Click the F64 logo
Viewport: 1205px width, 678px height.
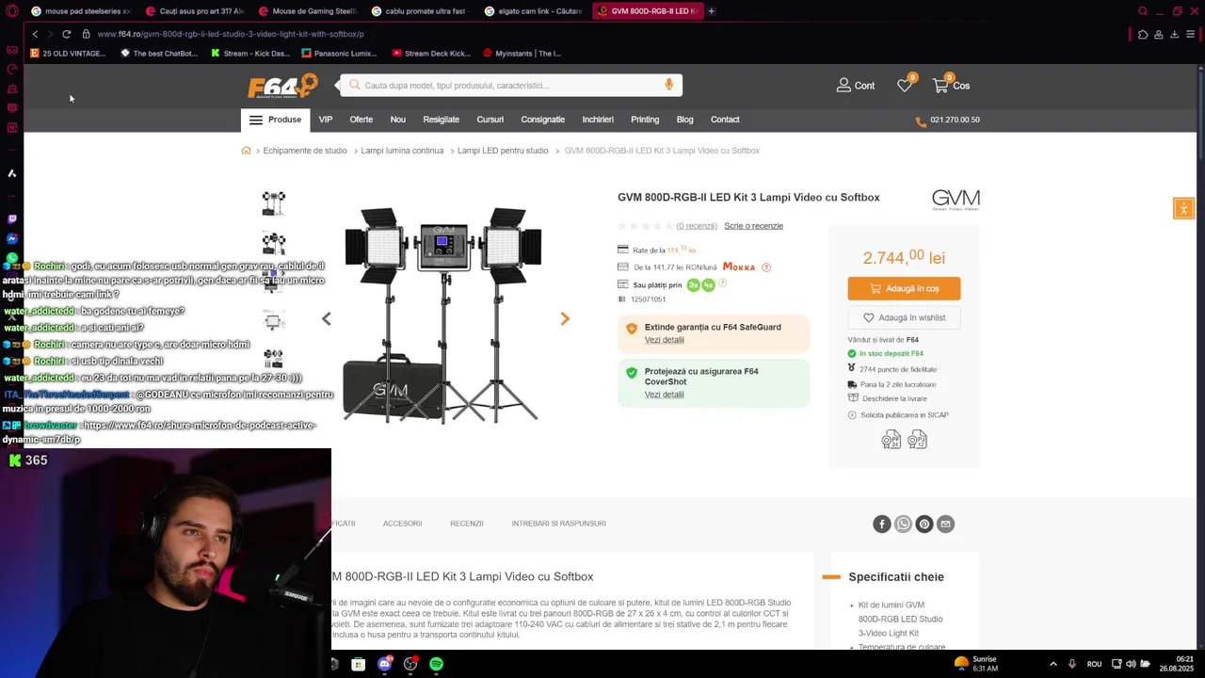(x=282, y=86)
